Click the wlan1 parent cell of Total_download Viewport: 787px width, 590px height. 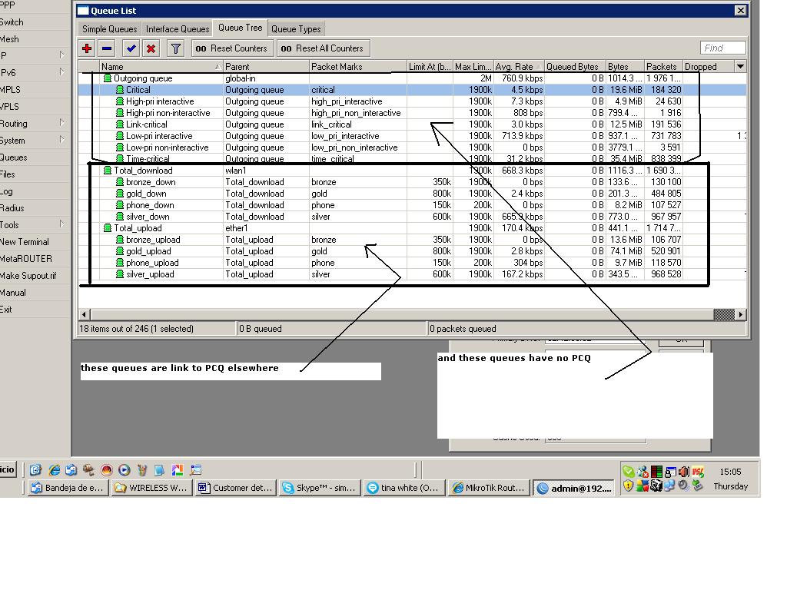coord(266,171)
